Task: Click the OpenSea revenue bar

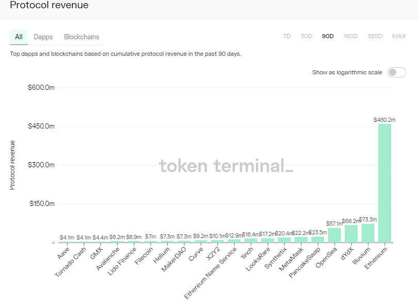Action: tap(334, 235)
